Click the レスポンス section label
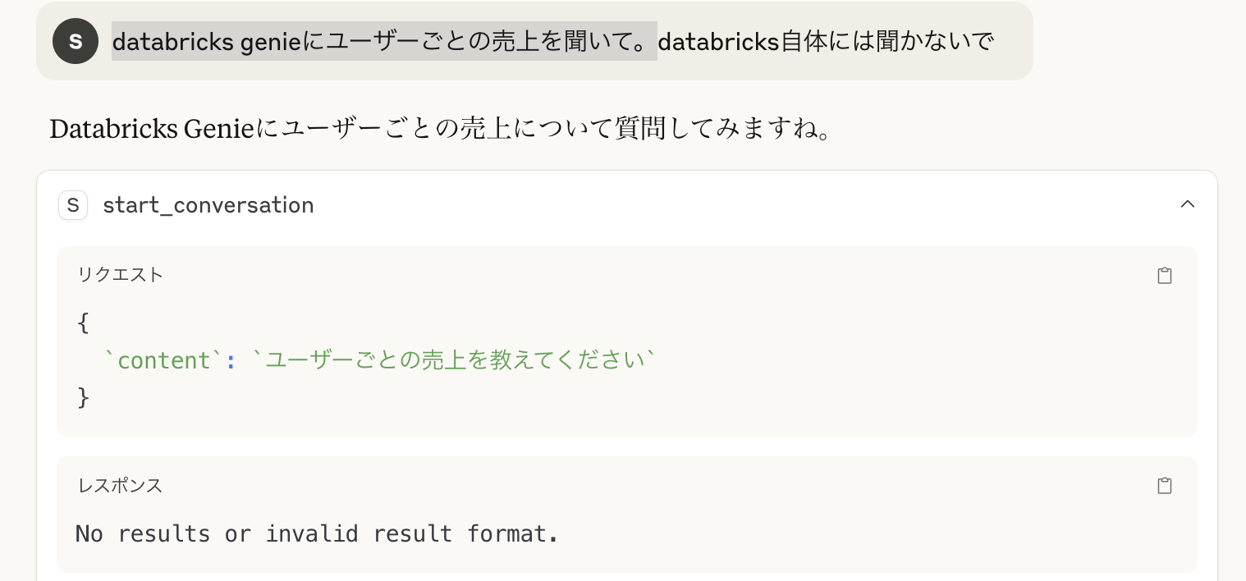Screen dimensions: 1246x581 tap(120, 486)
